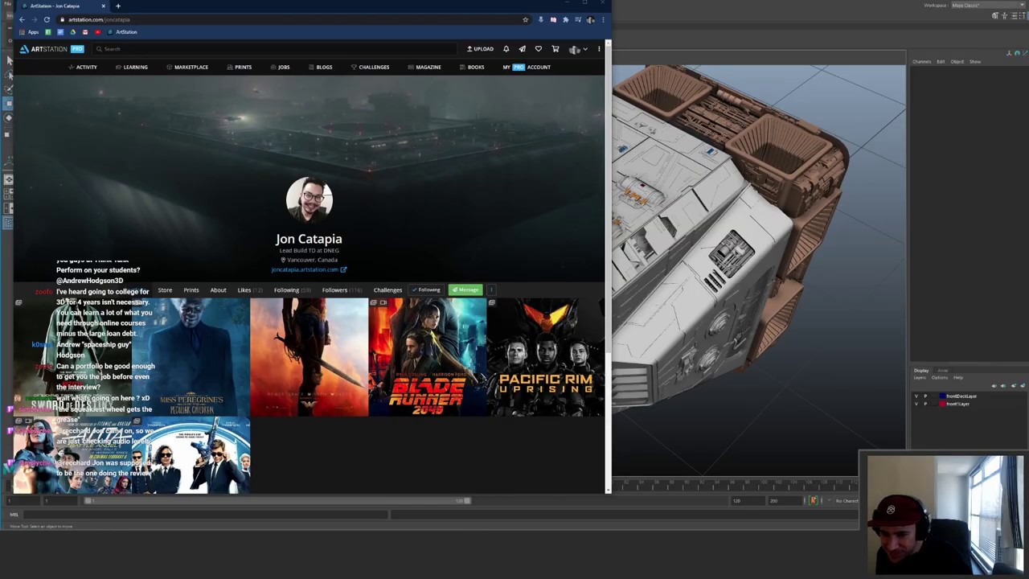Toggle playback P of the red layer
The width and height of the screenshot is (1029, 579).
pos(925,404)
